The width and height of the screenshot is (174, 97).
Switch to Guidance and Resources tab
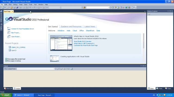point(71,26)
